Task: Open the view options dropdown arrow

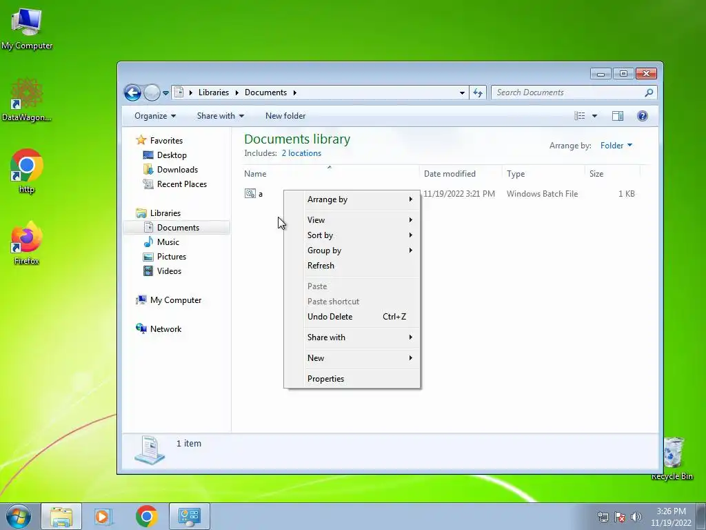Action: click(594, 116)
